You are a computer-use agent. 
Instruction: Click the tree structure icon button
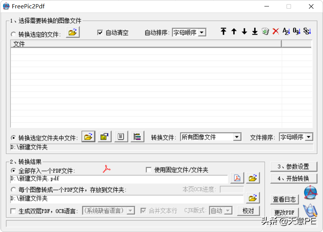click(137, 137)
